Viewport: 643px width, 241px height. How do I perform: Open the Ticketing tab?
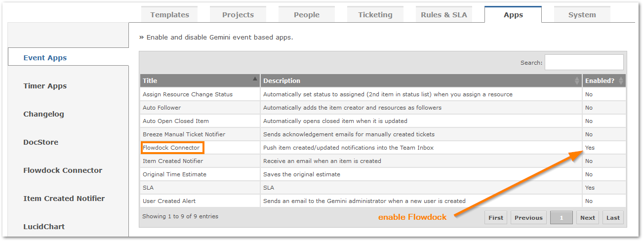375,15
